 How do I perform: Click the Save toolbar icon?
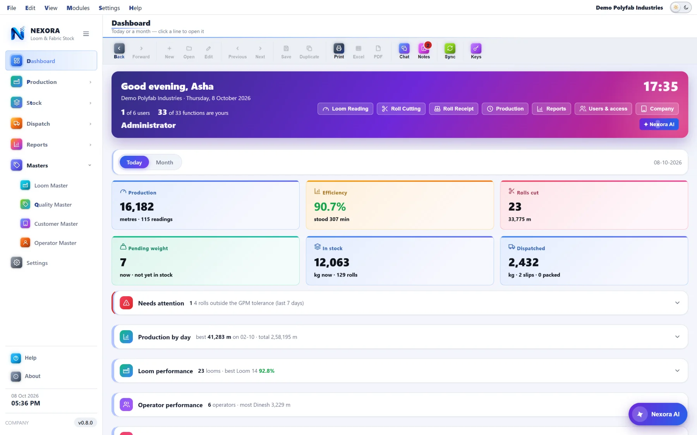click(x=286, y=51)
